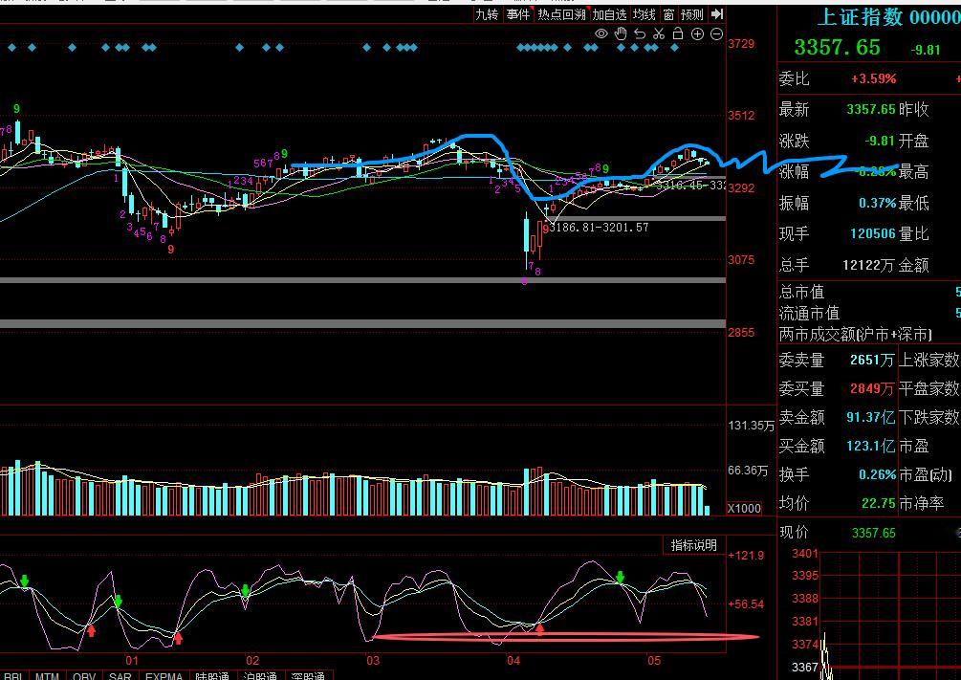Screen dimensions: 961x680
Task: Jump to the 03 month marker on the time axis
Action: [x=373, y=660]
